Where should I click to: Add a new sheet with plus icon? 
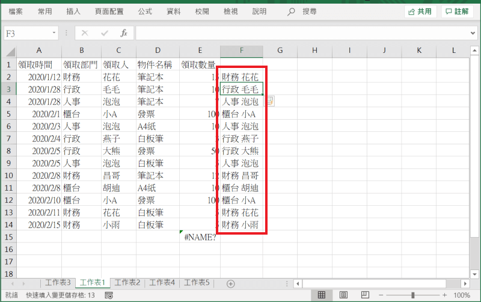pyautogui.click(x=231, y=284)
